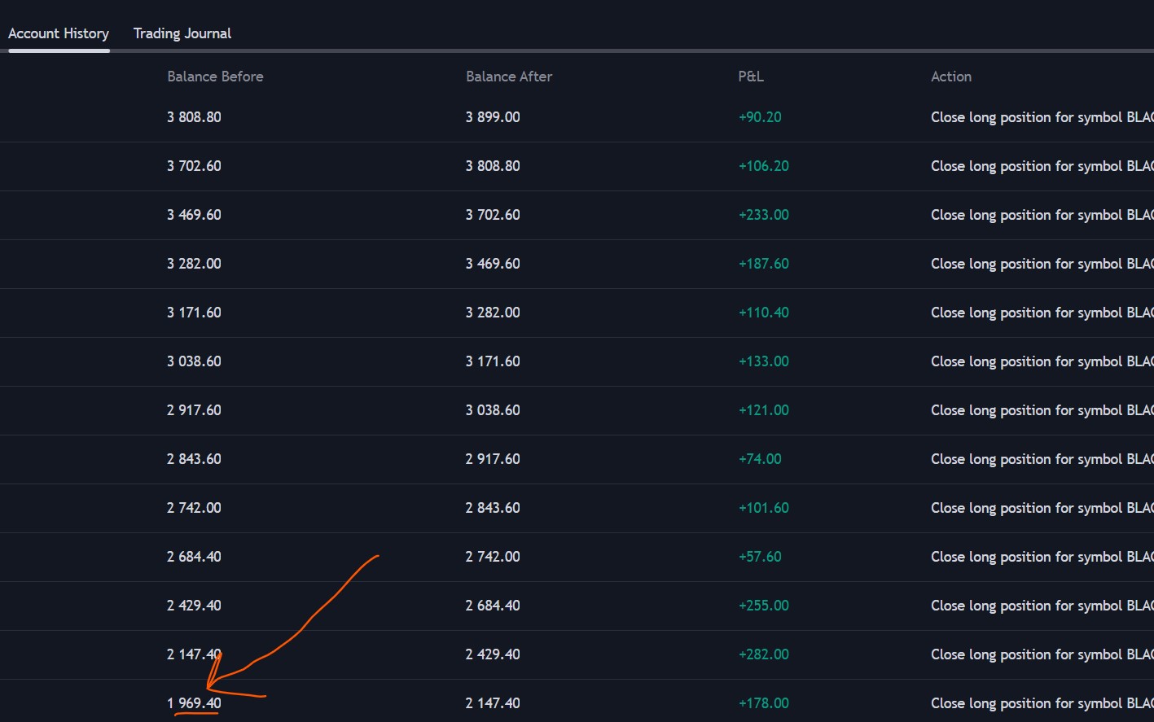The height and width of the screenshot is (722, 1154).
Task: Click the +233.00 profit entry
Action: pos(764,215)
